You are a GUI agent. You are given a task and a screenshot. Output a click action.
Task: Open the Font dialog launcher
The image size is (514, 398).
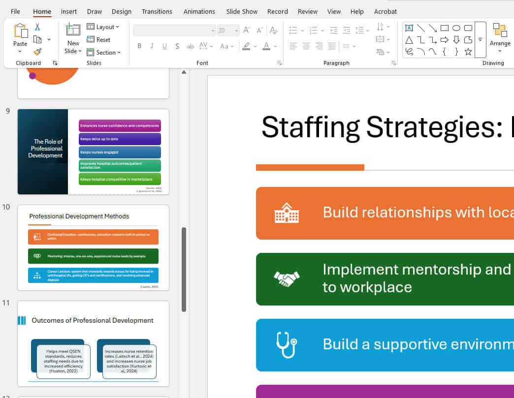[279, 63]
